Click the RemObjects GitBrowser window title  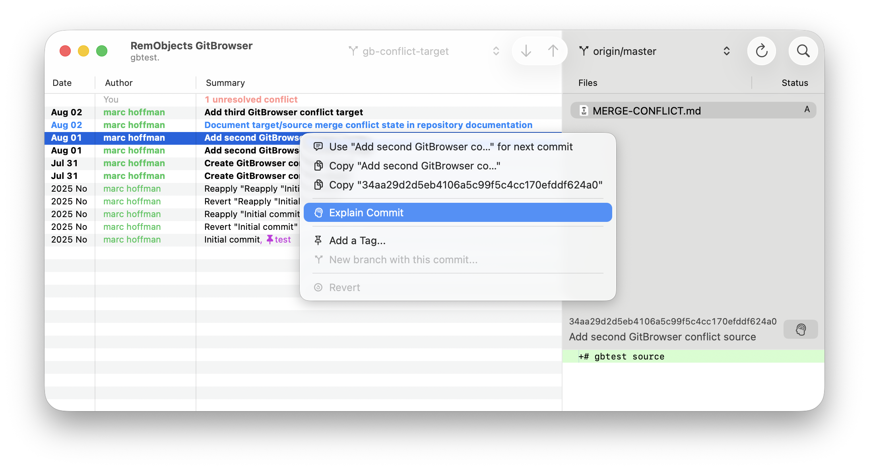point(191,46)
